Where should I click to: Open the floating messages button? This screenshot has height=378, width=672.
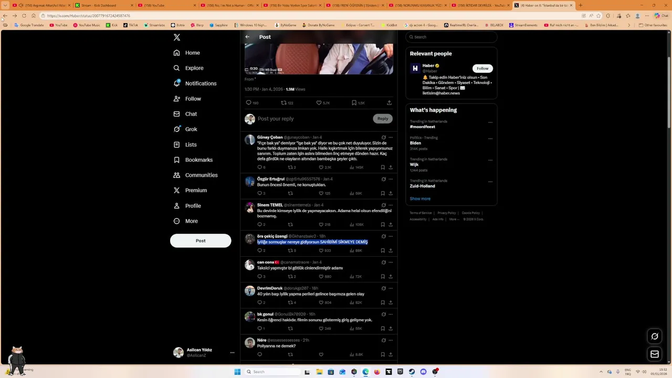[655, 354]
